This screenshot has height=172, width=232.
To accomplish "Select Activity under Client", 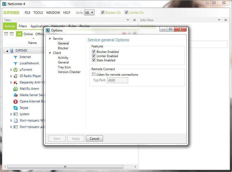I will pyautogui.click(x=63, y=58).
